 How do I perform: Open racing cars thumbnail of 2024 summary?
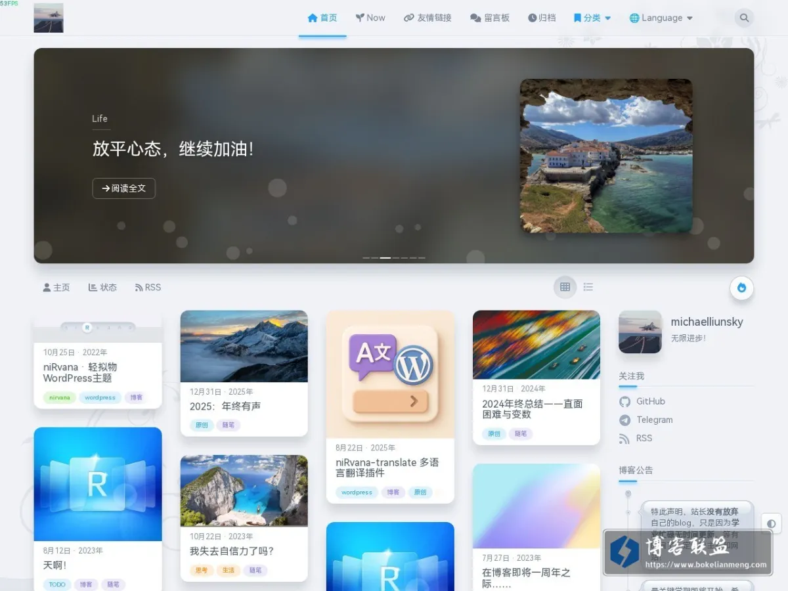[536, 345]
